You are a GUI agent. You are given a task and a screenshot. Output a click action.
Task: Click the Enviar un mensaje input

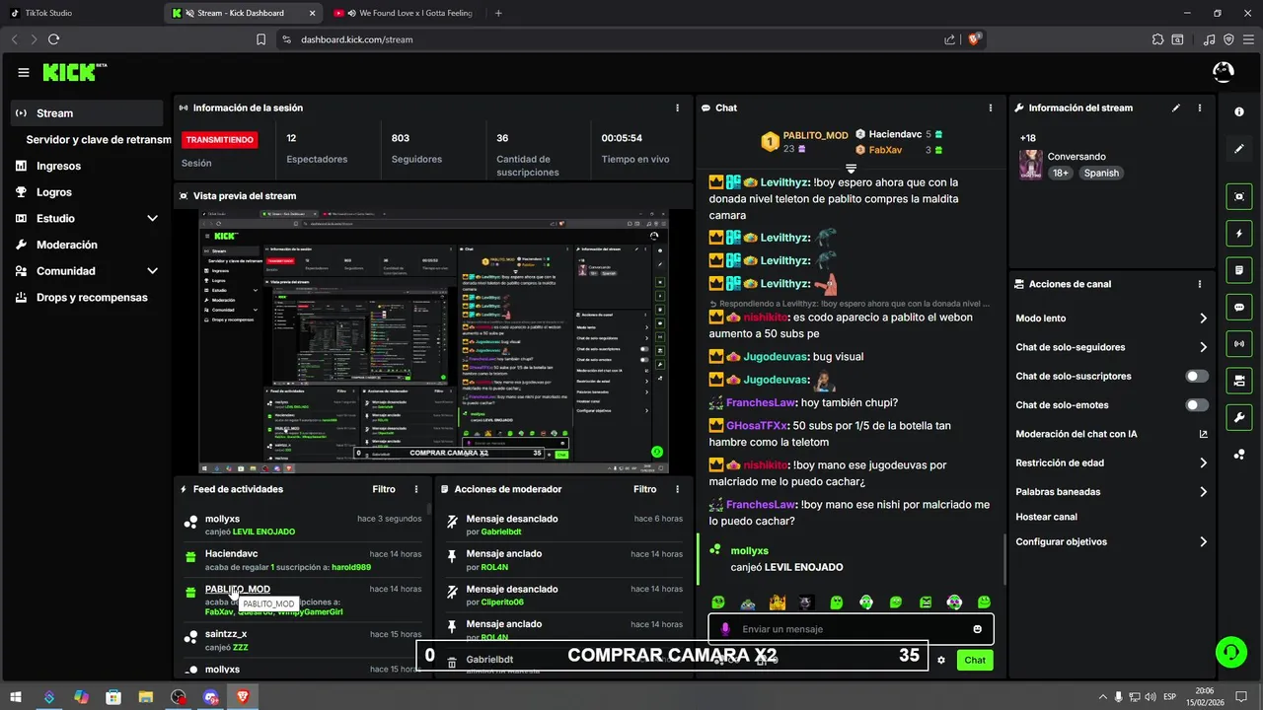tap(851, 629)
